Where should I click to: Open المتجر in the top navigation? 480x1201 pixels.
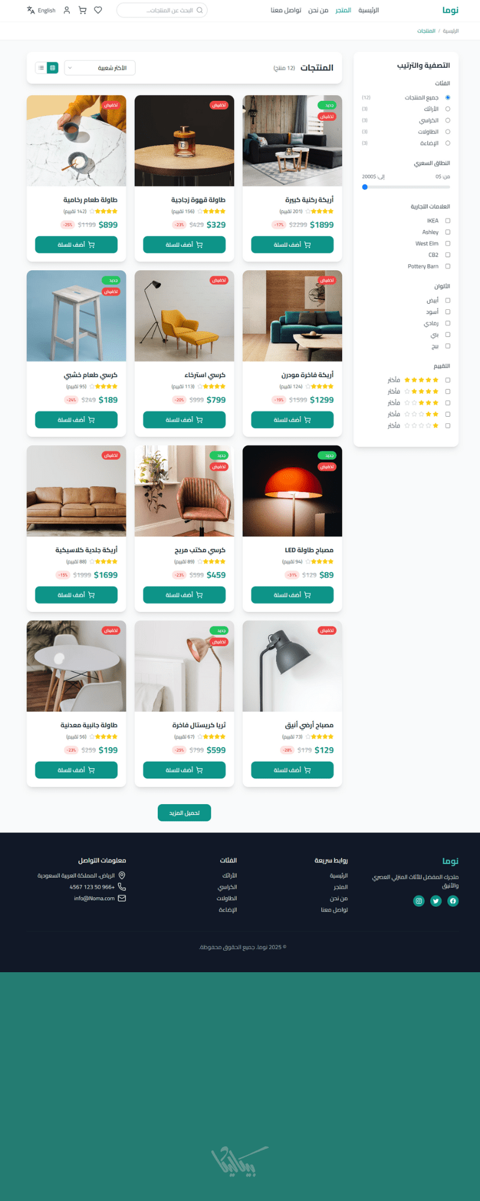point(343,10)
